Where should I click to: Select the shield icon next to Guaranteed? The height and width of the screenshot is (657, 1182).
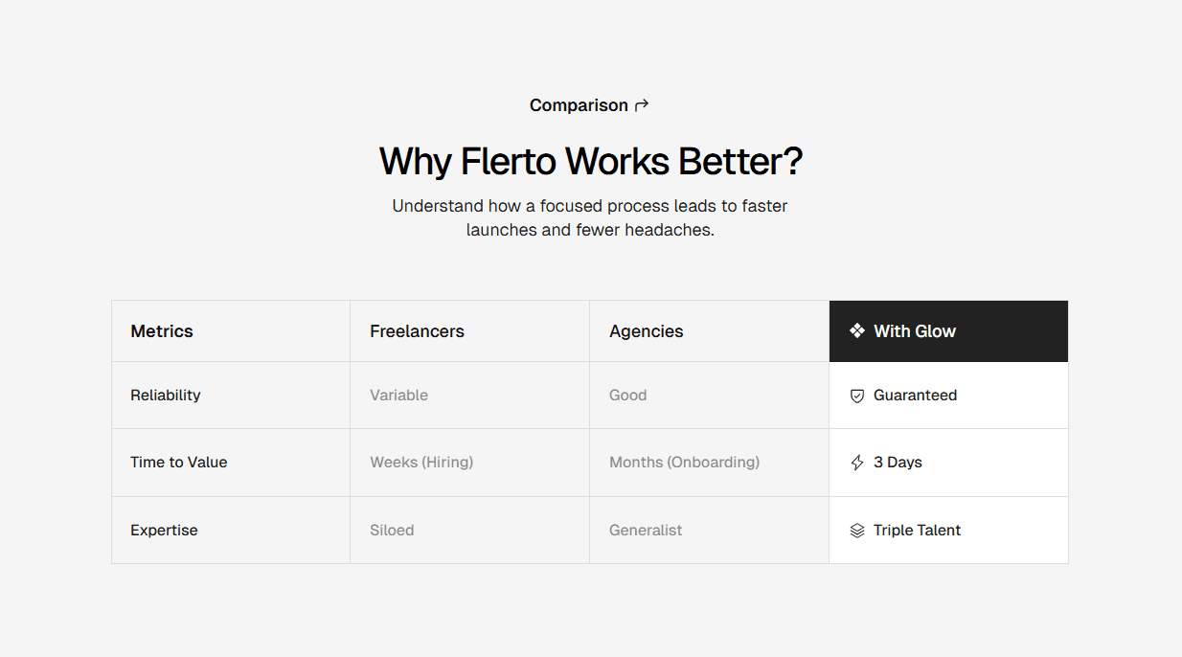856,395
